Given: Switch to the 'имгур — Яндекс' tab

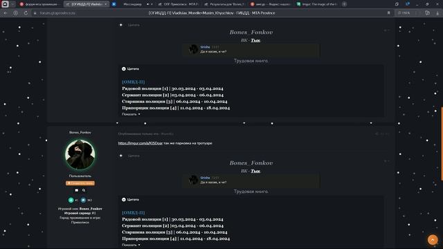Looking at the screenshot, I should (x=271, y=4).
